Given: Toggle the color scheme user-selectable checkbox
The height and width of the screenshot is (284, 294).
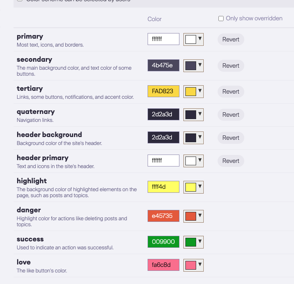Looking at the screenshot, I should pyautogui.click(x=19, y=1).
